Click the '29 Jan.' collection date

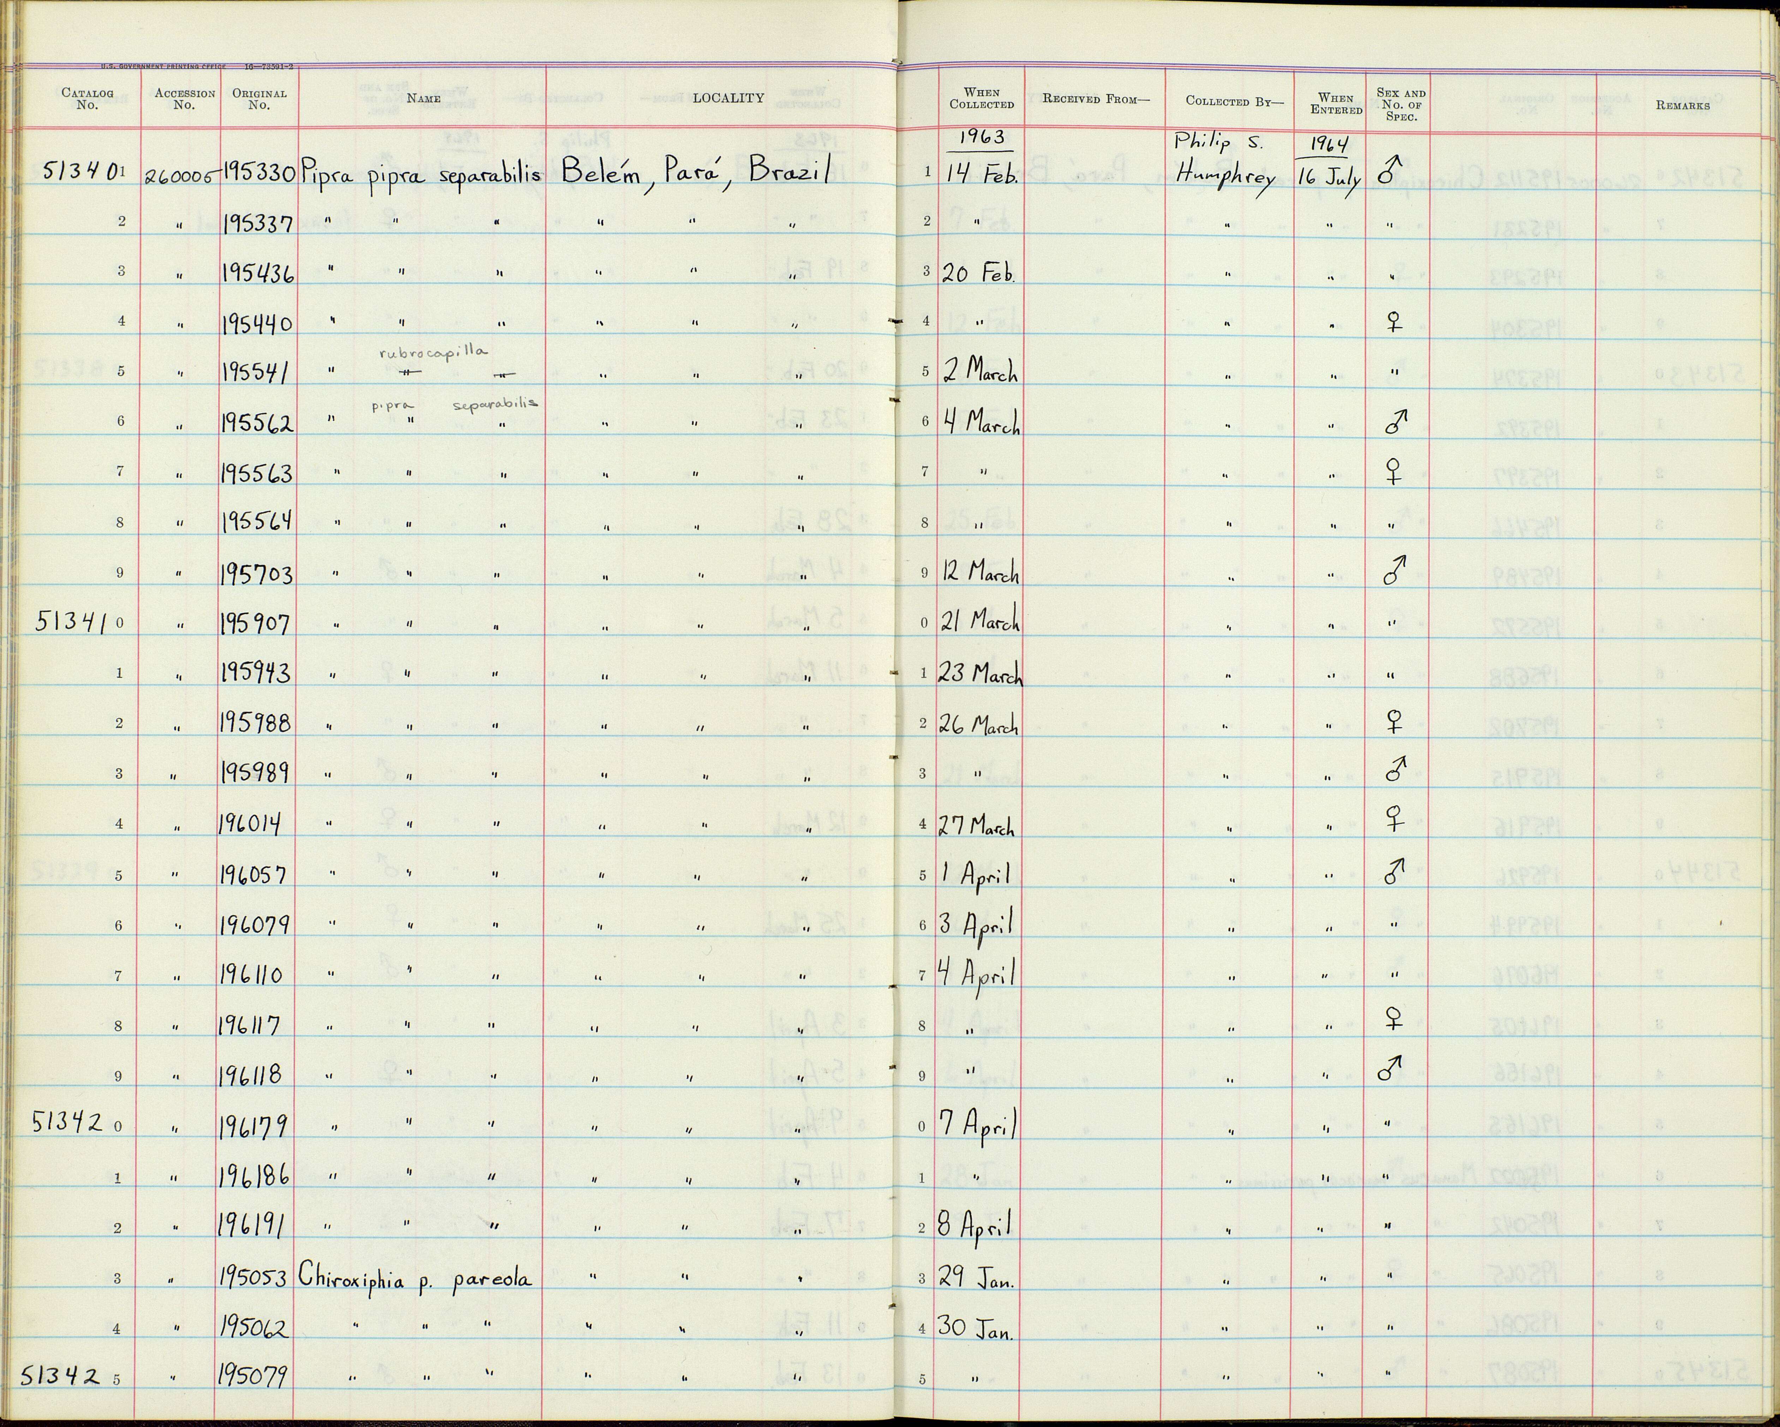coord(977,1279)
